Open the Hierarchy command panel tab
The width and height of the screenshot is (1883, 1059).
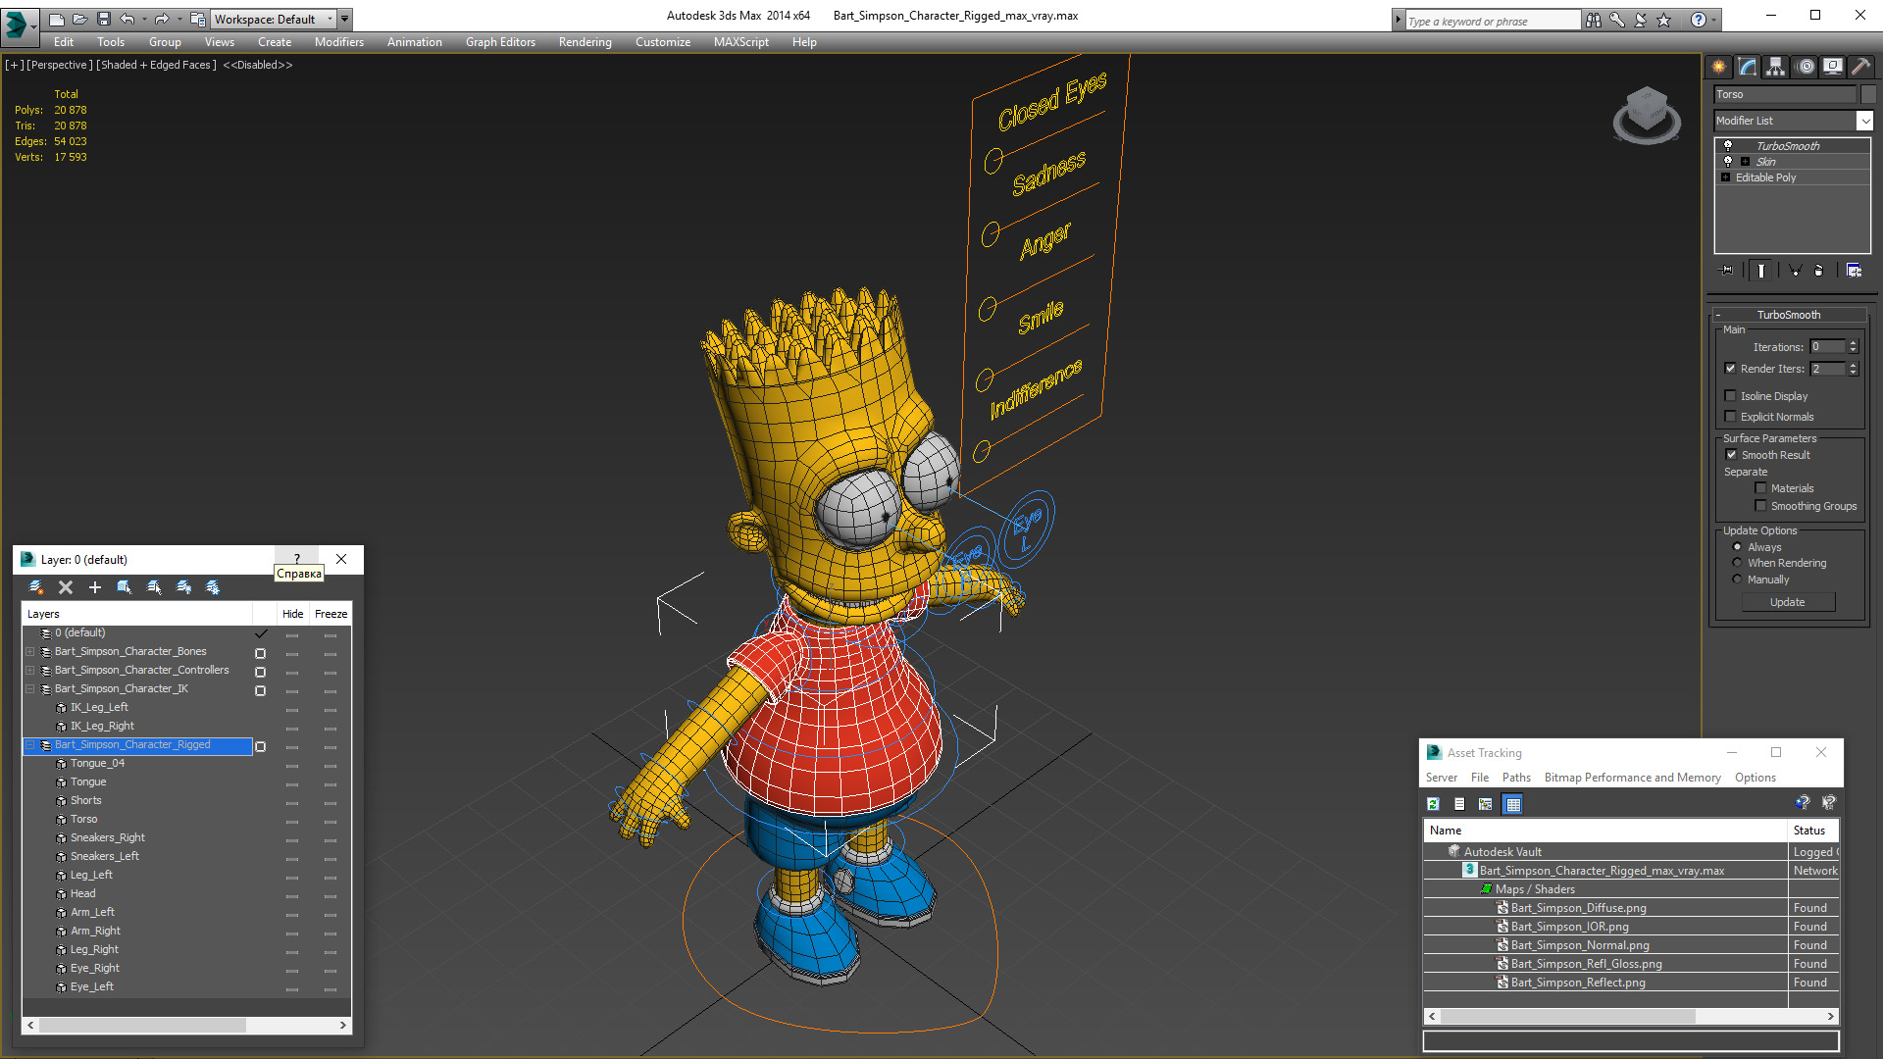point(1776,67)
